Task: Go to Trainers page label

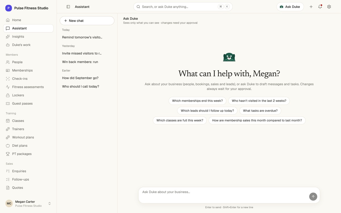Action: click(18, 129)
